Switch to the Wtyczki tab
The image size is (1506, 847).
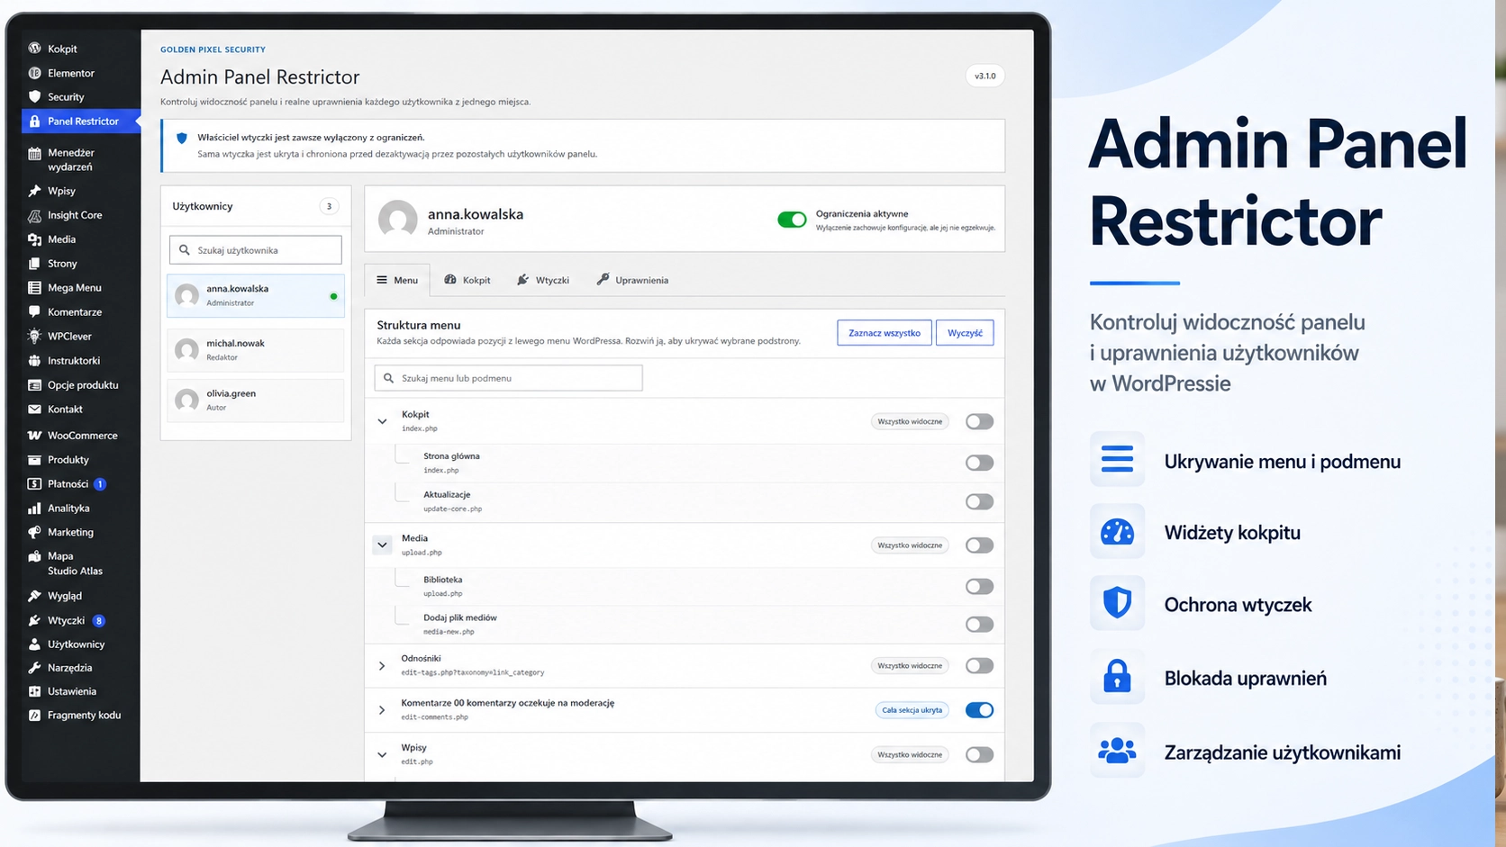(x=543, y=280)
